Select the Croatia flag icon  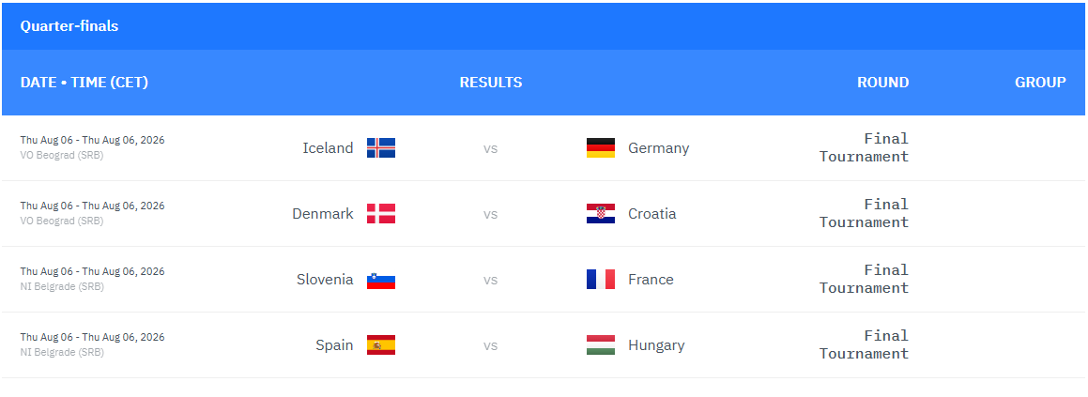(600, 214)
